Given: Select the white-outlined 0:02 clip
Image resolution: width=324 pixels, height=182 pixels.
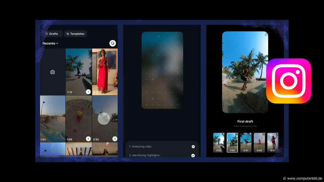Looking at the screenshot, I should click(232, 143).
